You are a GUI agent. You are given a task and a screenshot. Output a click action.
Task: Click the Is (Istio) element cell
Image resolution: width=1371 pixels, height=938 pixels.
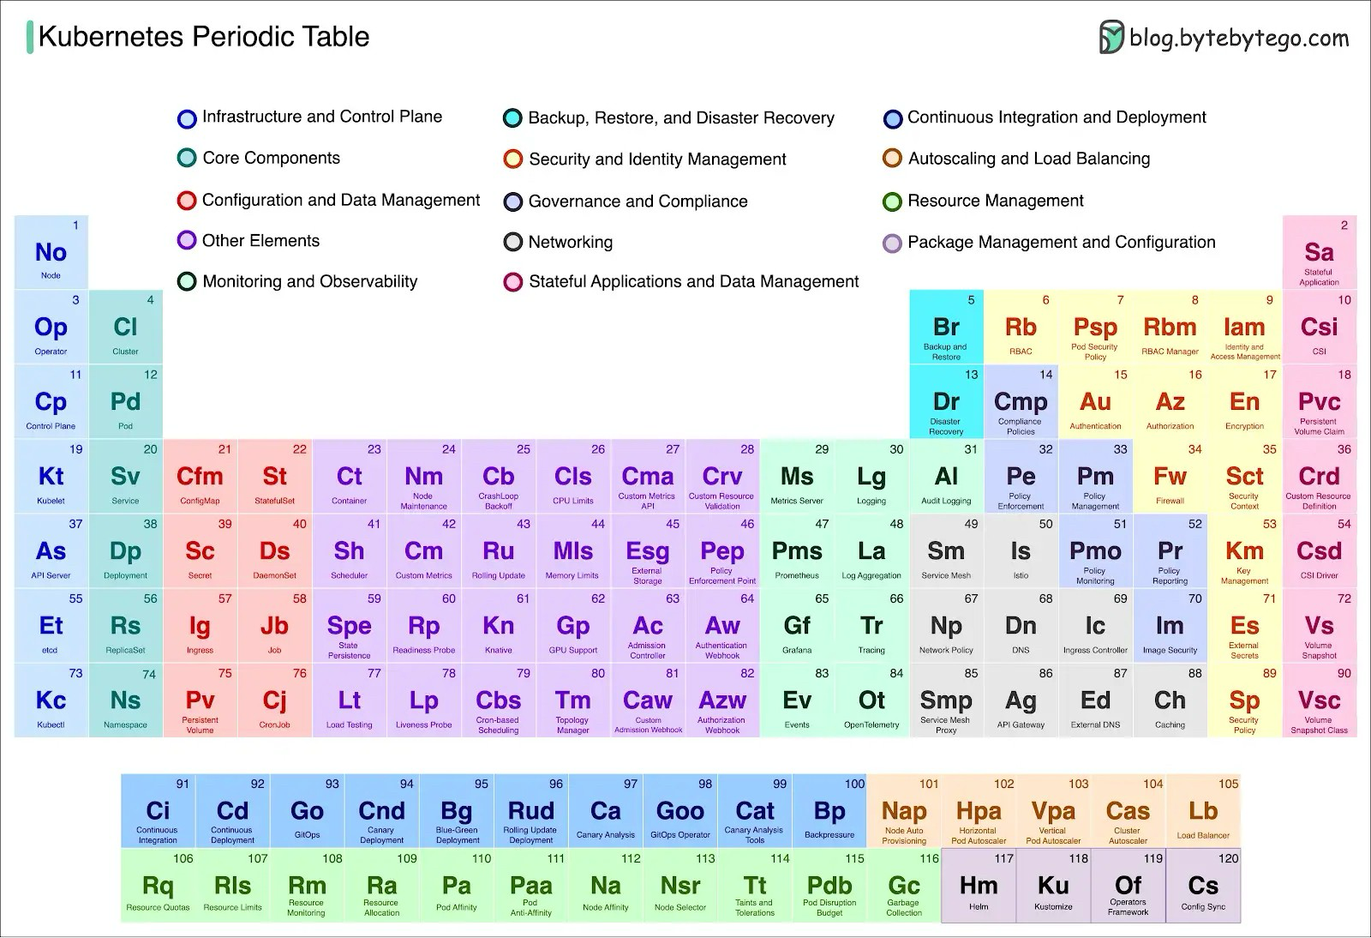pos(1021,550)
